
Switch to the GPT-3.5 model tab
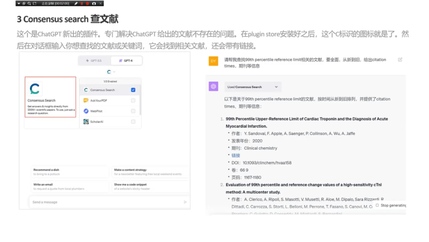pos(94,60)
